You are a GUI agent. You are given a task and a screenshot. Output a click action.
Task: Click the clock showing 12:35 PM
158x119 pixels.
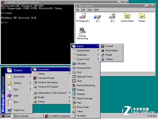coord(151,116)
